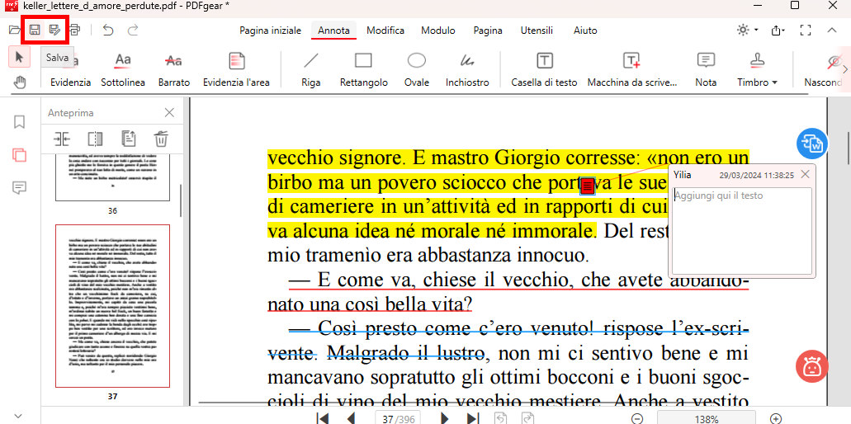Image resolution: width=851 pixels, height=424 pixels.
Task: Click the extract pages icon in Anteprima
Action: [128, 139]
